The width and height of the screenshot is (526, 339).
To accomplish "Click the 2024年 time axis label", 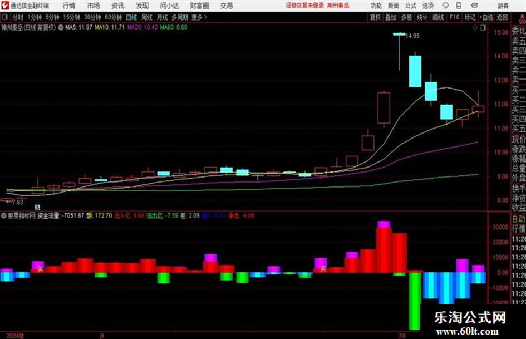I will point(16,336).
